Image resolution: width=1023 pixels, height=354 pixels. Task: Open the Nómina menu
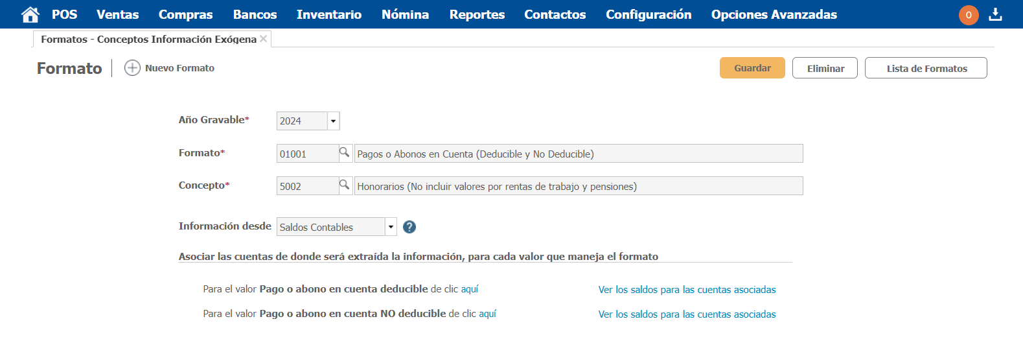point(405,14)
